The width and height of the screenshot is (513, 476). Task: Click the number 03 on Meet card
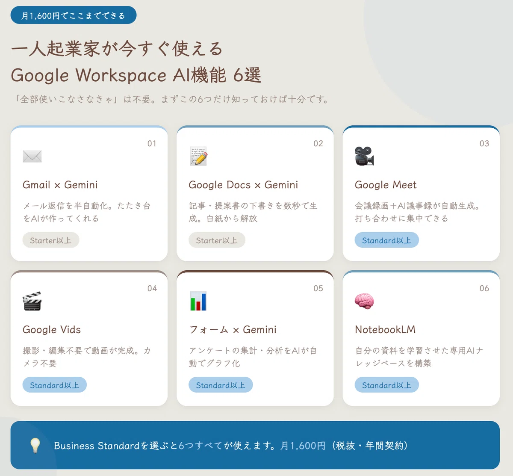click(484, 144)
